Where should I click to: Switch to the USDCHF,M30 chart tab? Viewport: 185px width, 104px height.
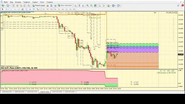tap(70, 92)
